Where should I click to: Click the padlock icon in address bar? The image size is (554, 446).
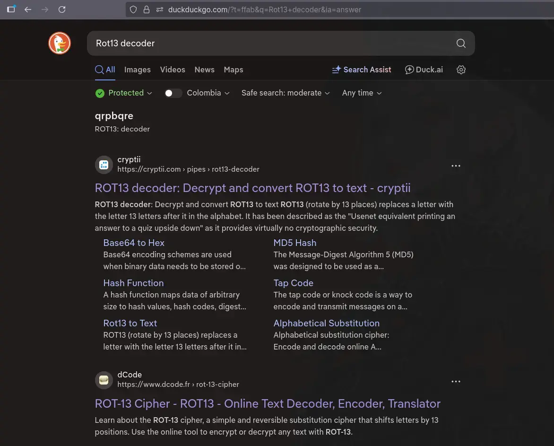(146, 9)
